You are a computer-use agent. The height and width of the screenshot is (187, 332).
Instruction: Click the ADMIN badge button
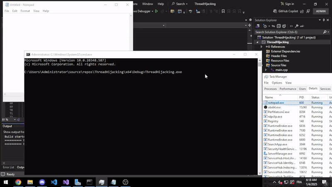pos(320,11)
